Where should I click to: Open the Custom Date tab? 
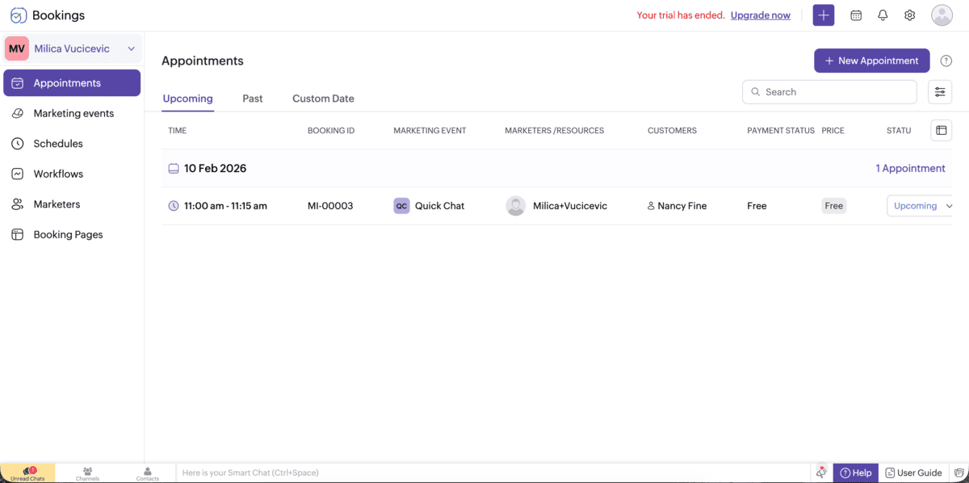pyautogui.click(x=323, y=98)
